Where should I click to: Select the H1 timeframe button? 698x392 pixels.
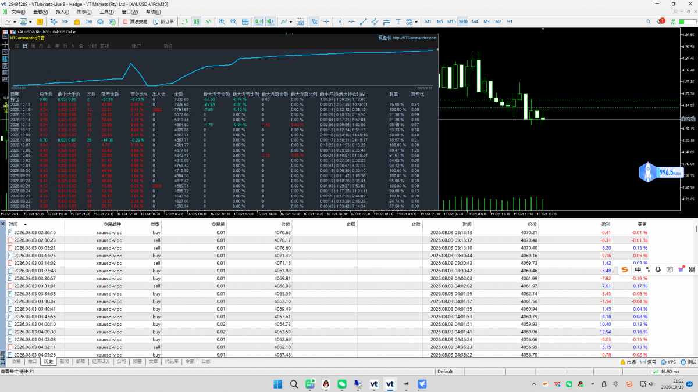pyautogui.click(x=510, y=21)
